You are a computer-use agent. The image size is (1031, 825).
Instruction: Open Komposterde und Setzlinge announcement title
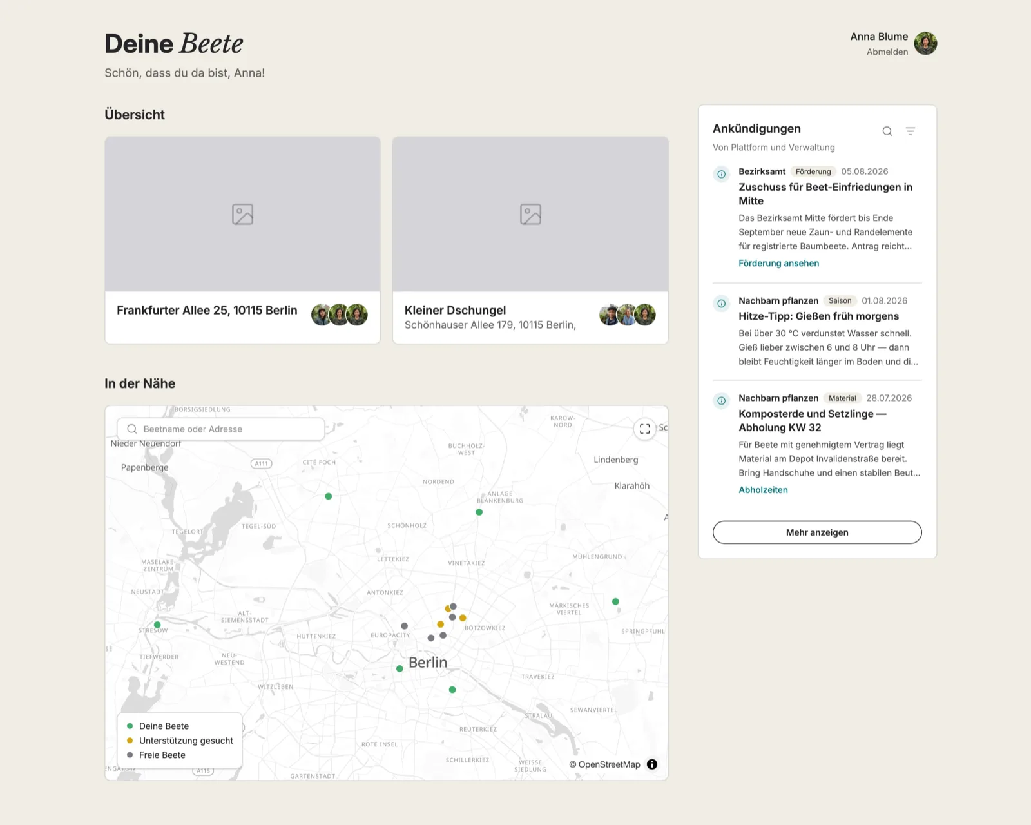click(813, 421)
